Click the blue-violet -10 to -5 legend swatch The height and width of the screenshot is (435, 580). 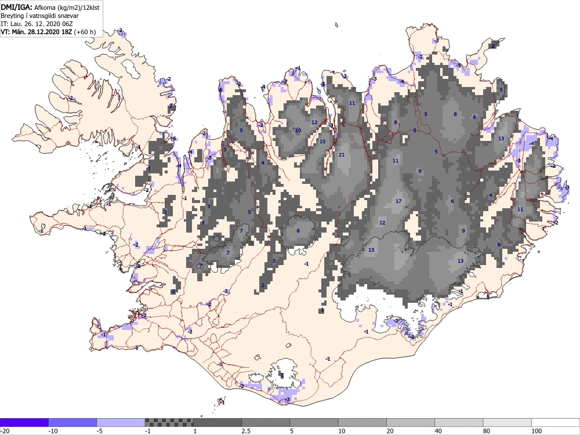pyautogui.click(x=72, y=422)
